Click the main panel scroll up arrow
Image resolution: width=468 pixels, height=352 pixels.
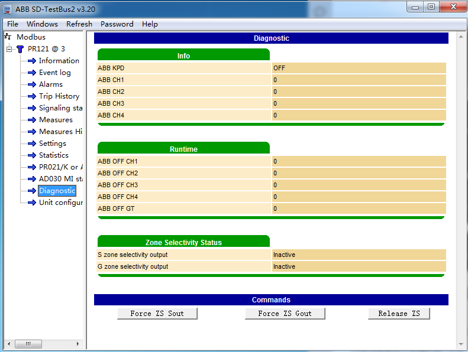click(461, 37)
